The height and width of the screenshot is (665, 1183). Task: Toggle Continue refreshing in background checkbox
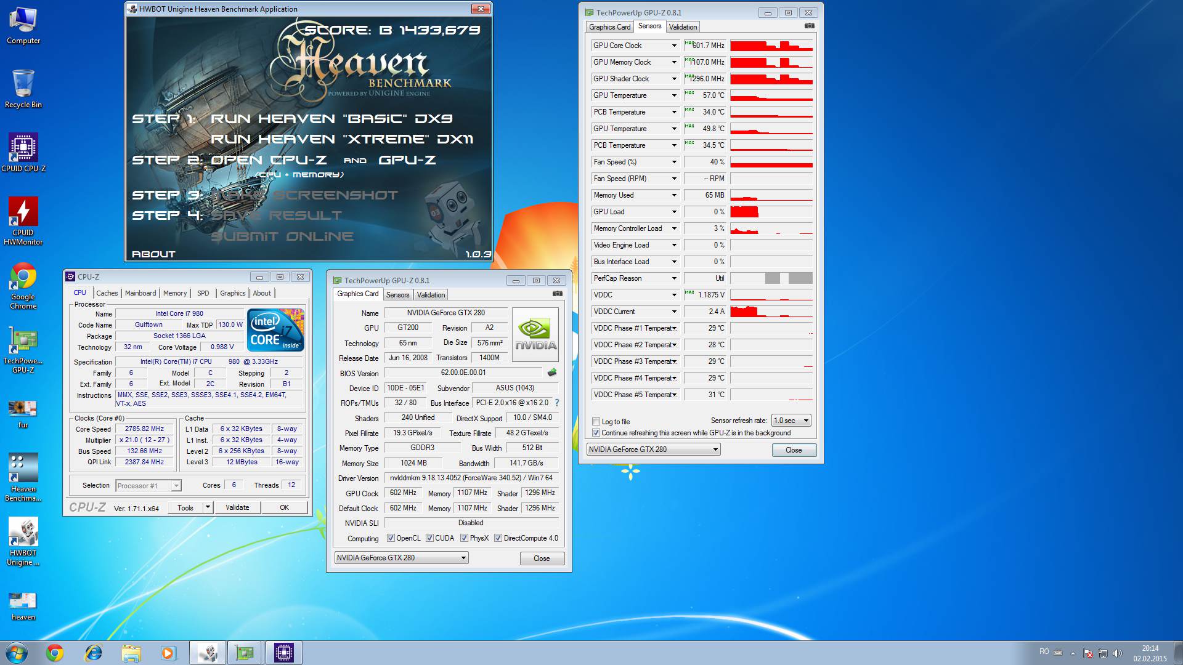596,433
